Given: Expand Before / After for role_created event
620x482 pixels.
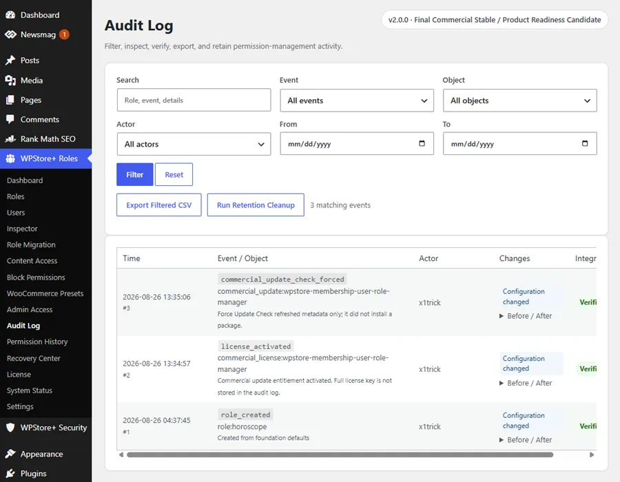Looking at the screenshot, I should [526, 440].
